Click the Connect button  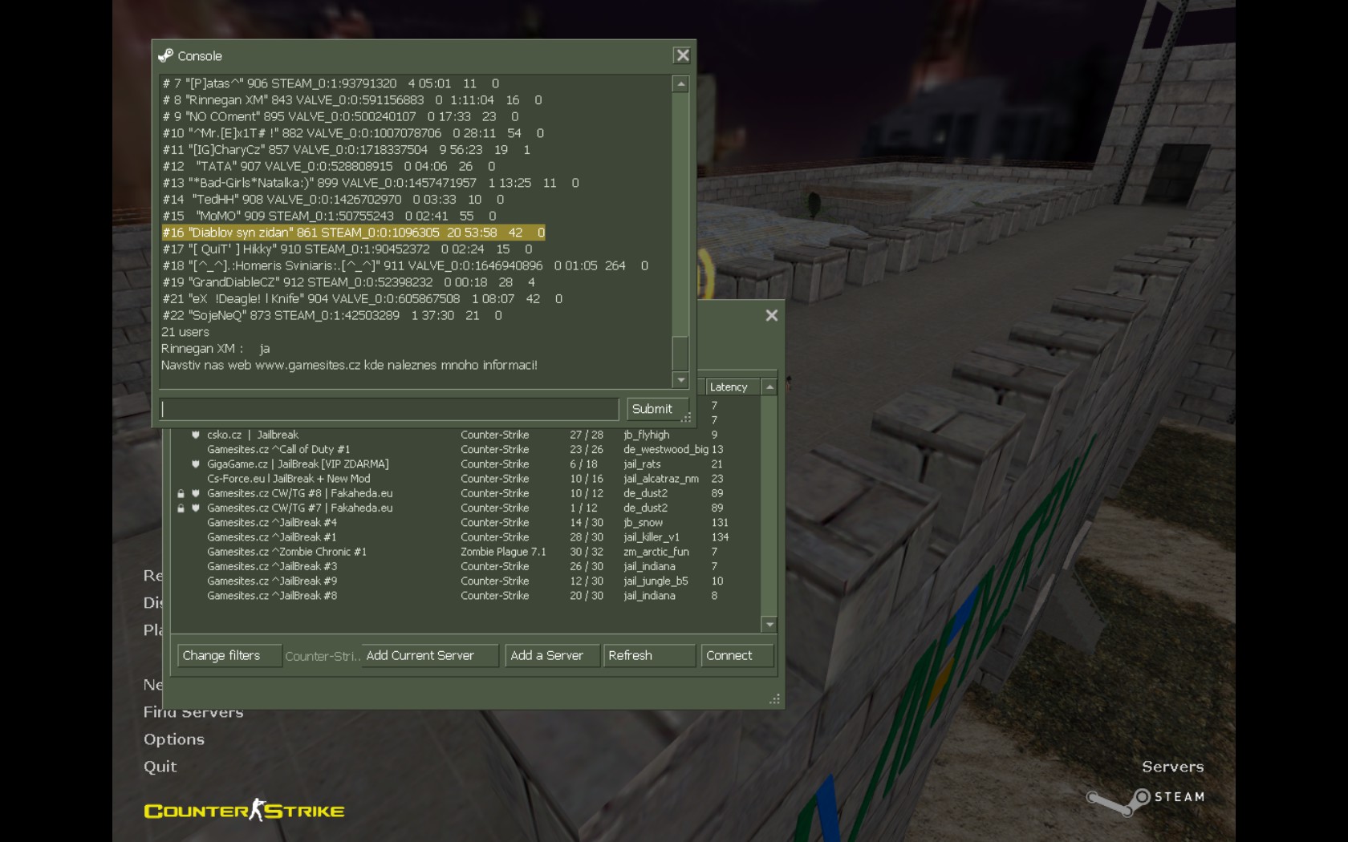737,655
